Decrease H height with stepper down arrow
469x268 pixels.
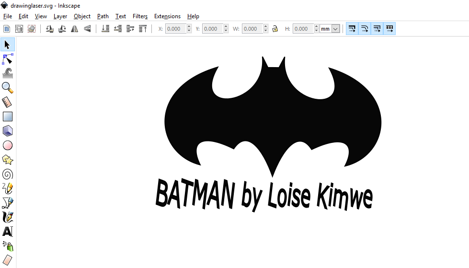click(x=317, y=31)
